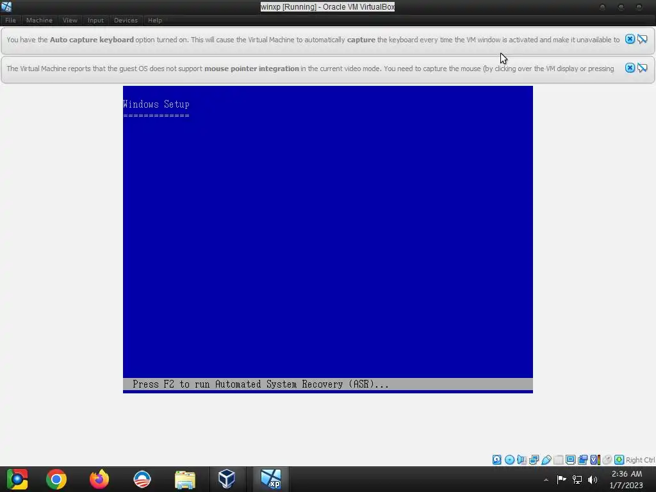Dismiss the Auto capture keyboard notification
Screen dimensions: 656x492
pos(630,39)
